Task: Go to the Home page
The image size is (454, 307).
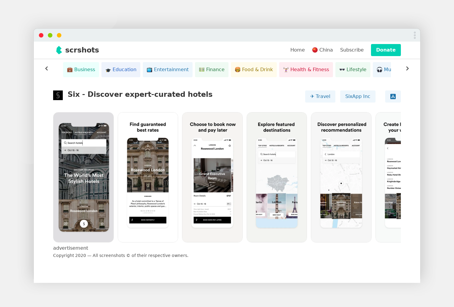Action: [298, 50]
